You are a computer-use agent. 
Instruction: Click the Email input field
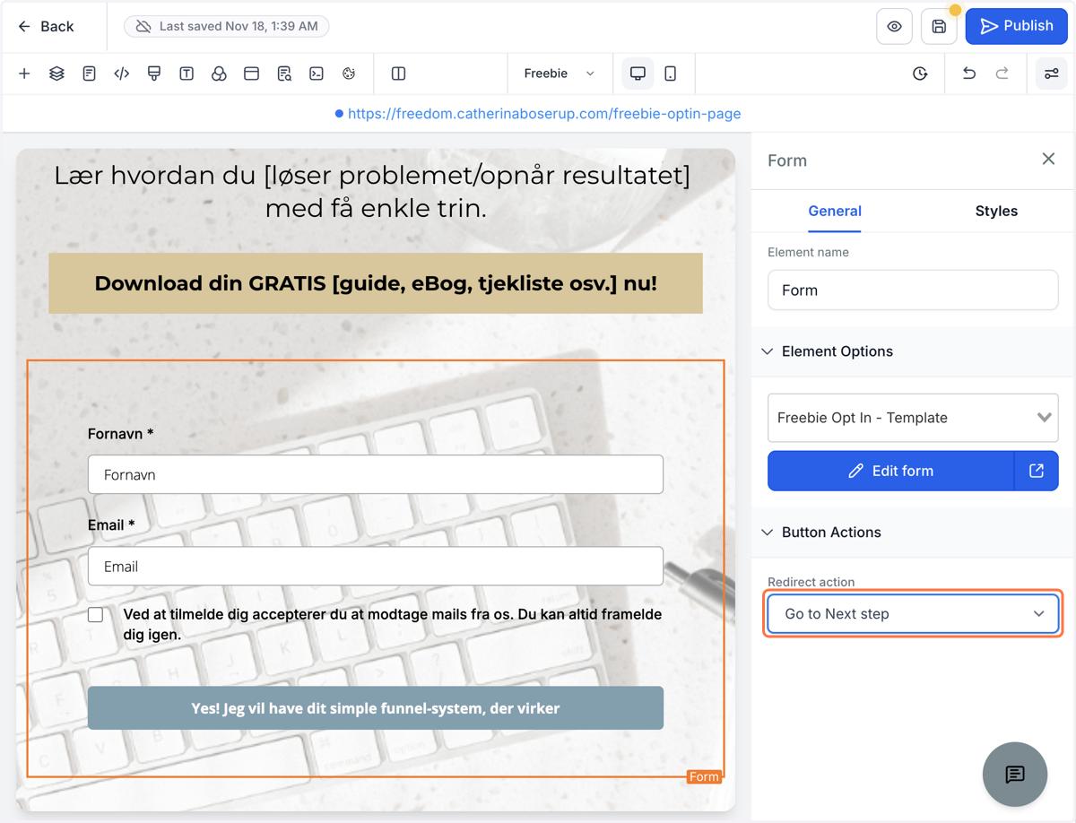376,567
